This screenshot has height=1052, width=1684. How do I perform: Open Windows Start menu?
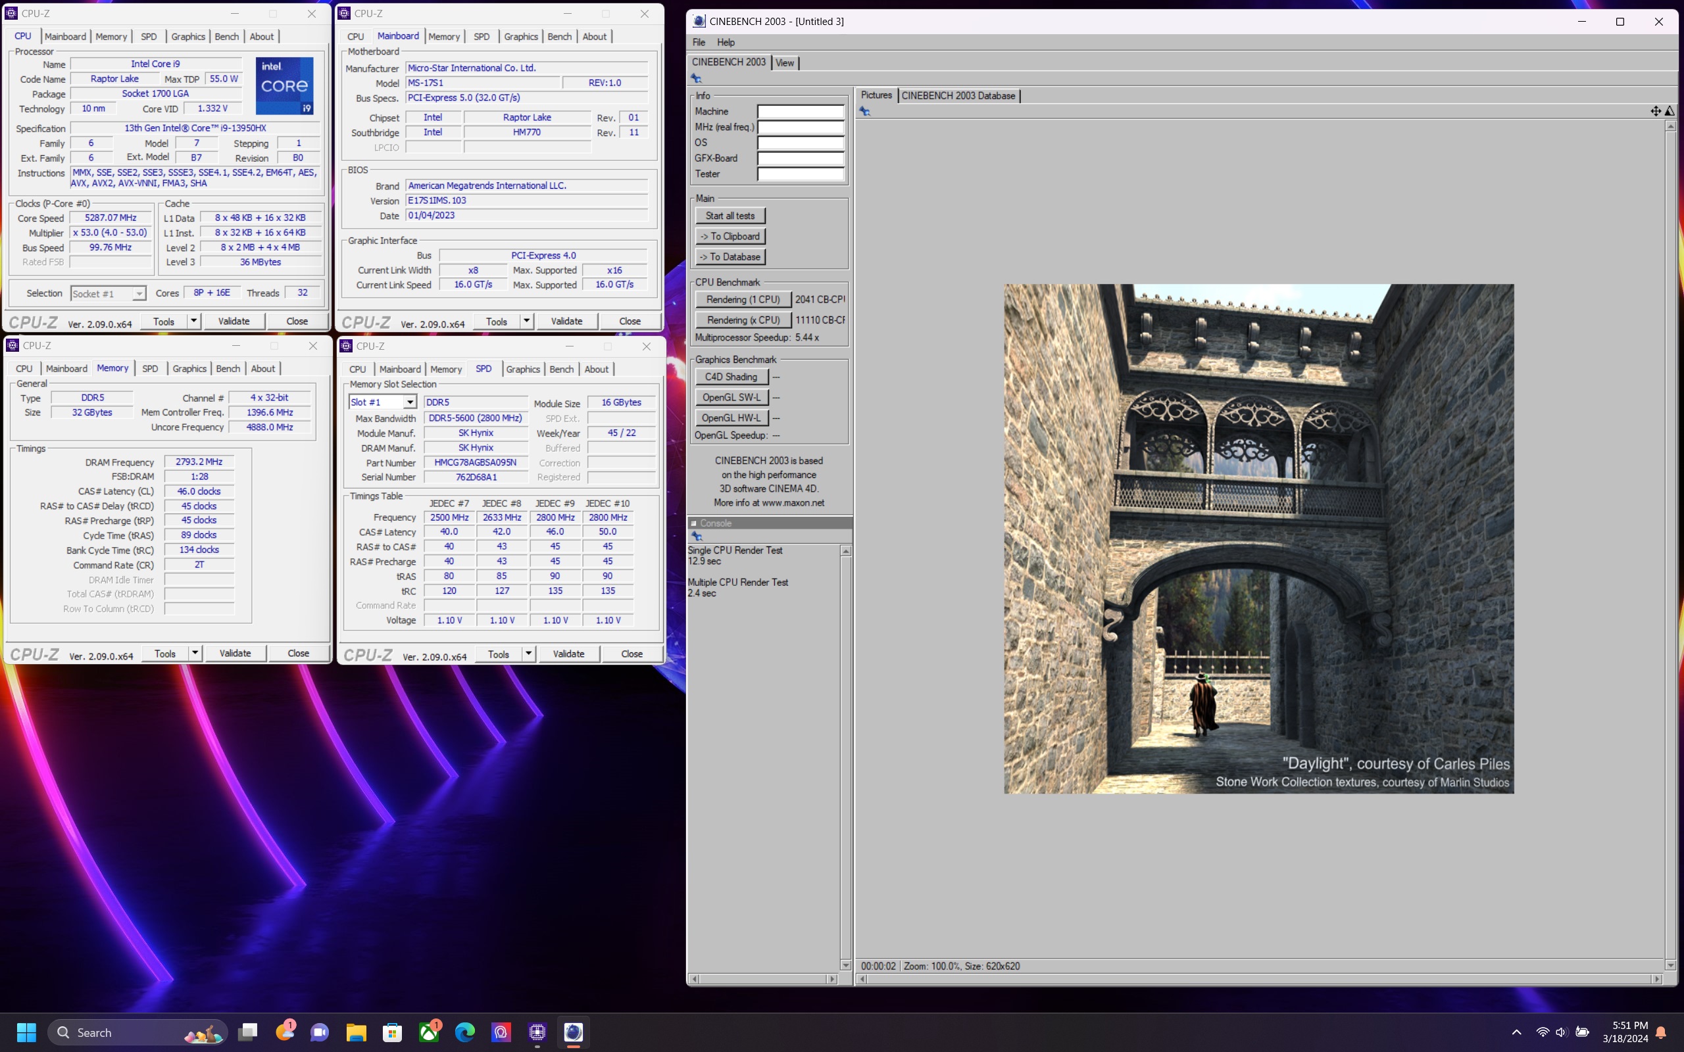coord(26,1032)
